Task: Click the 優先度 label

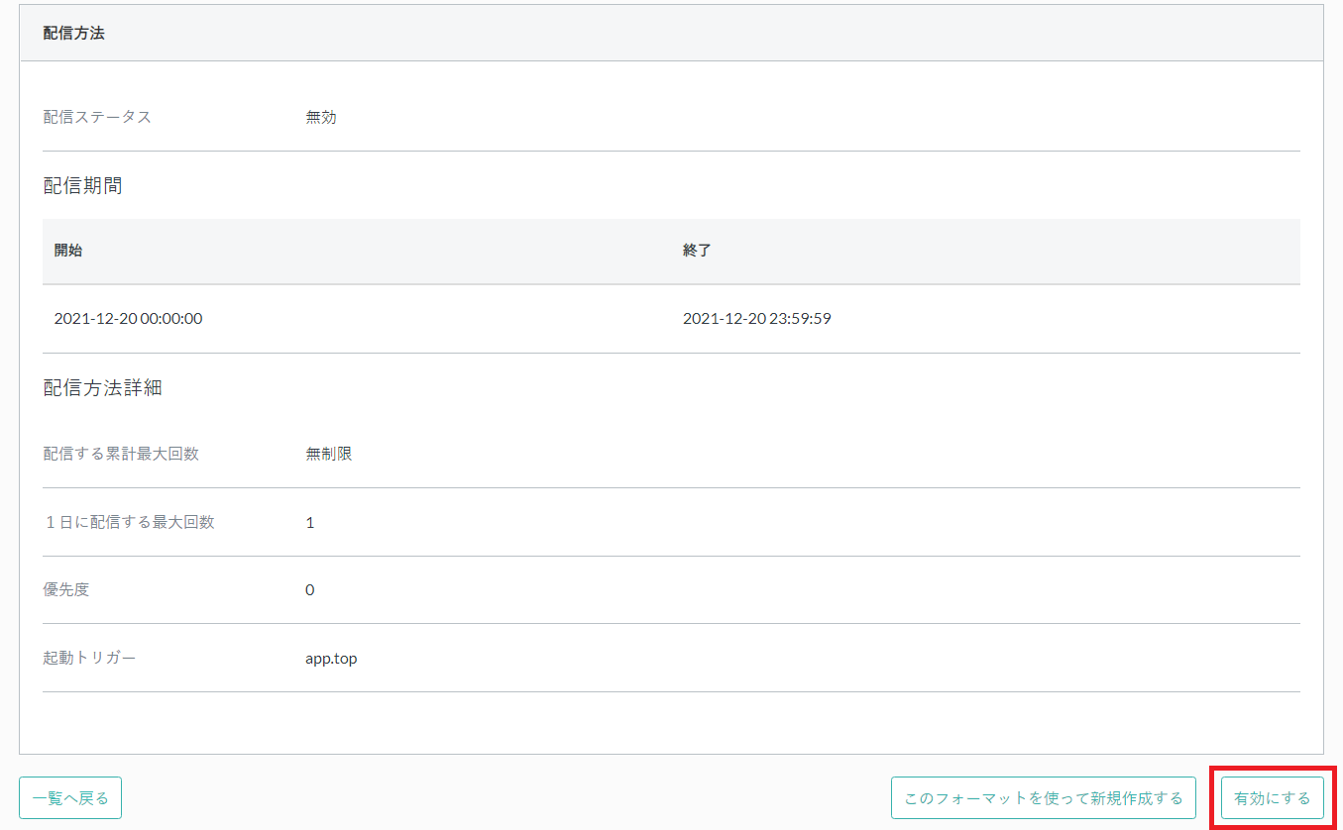Action: coord(66,589)
